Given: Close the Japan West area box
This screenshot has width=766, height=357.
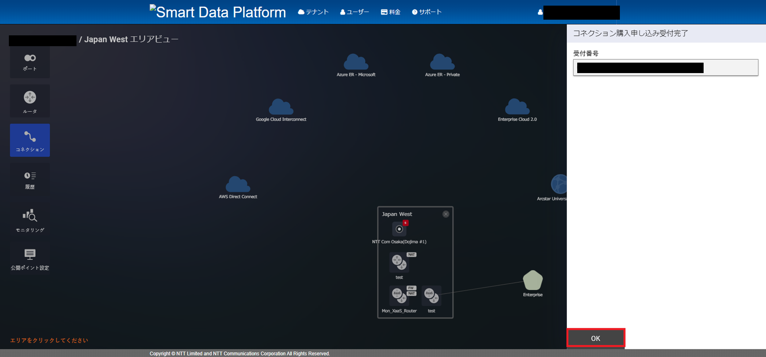Looking at the screenshot, I should pos(446,214).
